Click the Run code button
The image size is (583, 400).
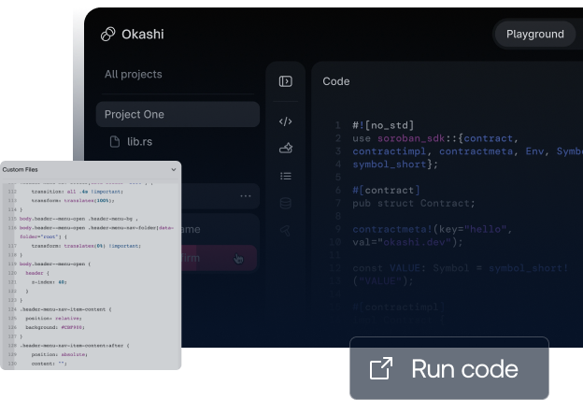pyautogui.click(x=449, y=368)
